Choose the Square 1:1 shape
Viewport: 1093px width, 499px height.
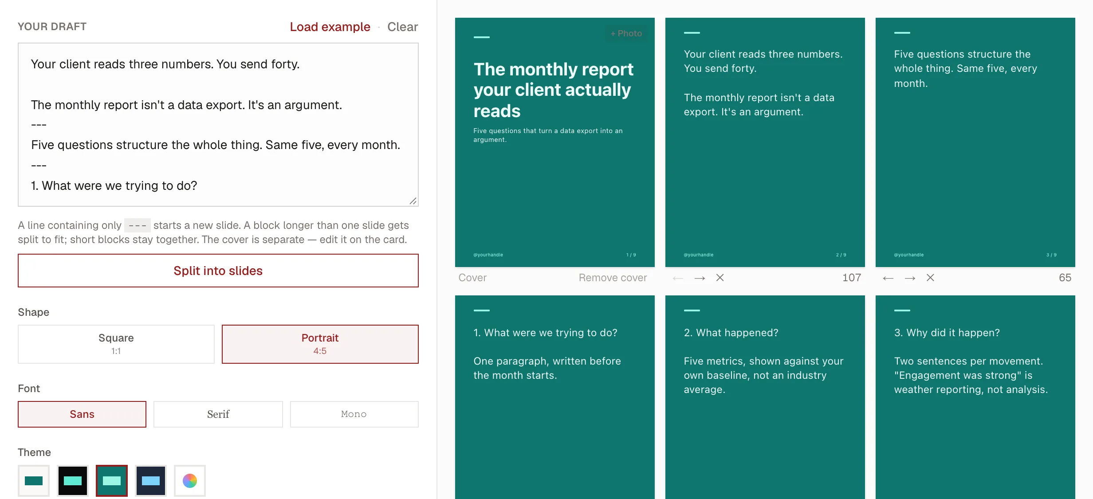coord(116,344)
